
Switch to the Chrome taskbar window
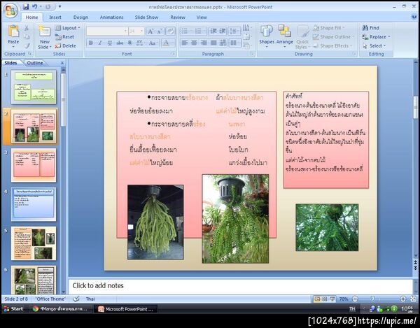pyautogui.click(x=60, y=309)
